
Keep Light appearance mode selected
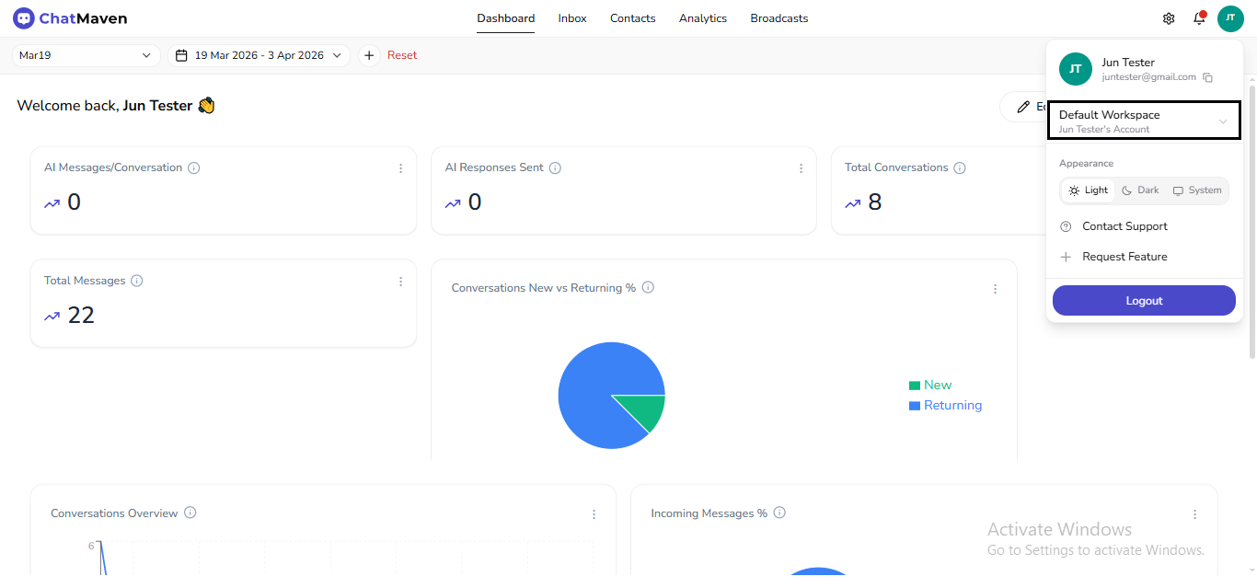(x=1088, y=190)
